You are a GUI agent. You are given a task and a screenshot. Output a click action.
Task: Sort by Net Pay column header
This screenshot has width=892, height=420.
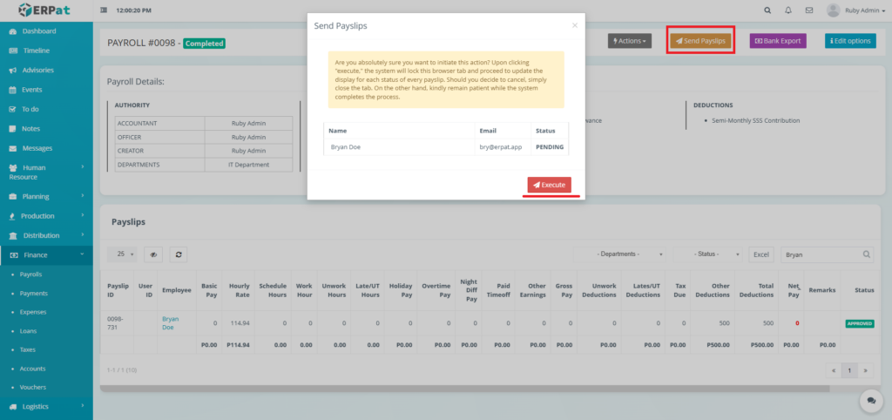pos(789,289)
